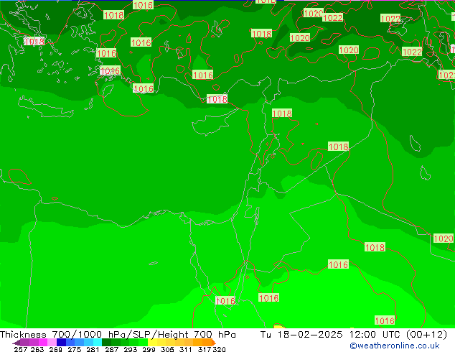
Task: Click legend value 275
Action: pyautogui.click(x=75, y=349)
